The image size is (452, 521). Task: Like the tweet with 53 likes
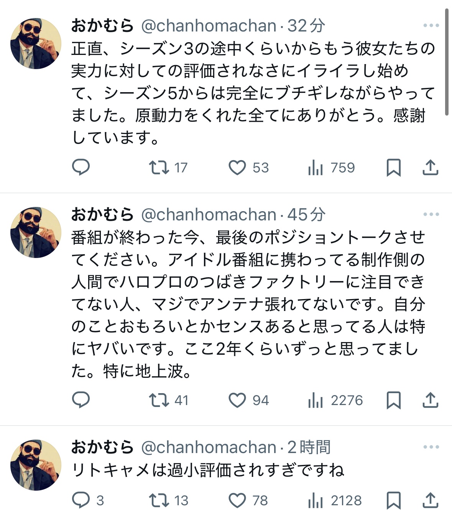[237, 168]
